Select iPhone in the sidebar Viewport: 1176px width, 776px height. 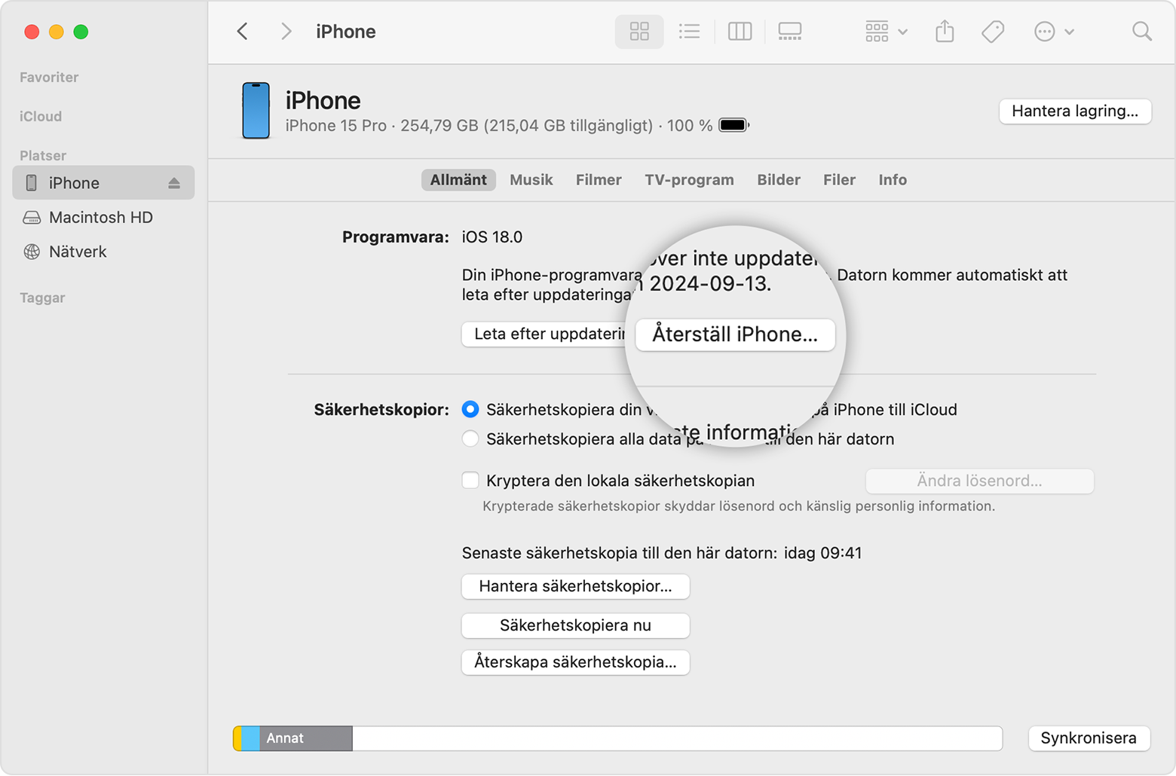point(103,183)
